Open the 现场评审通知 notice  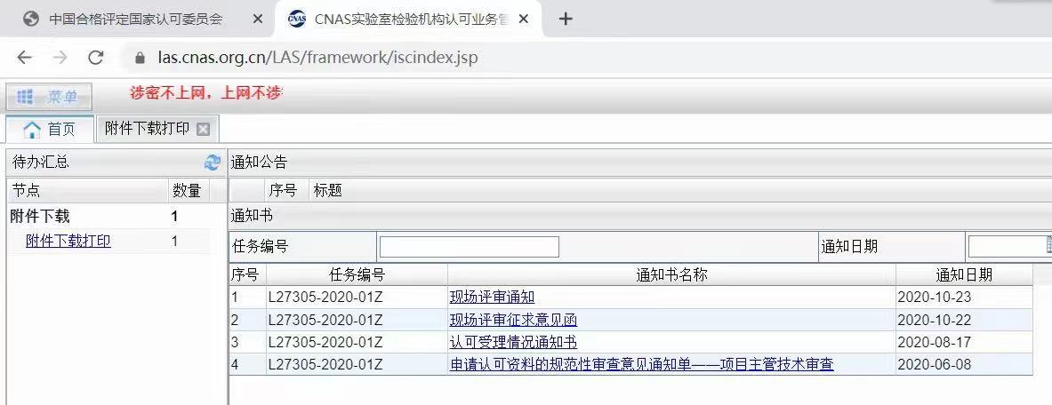coord(492,297)
